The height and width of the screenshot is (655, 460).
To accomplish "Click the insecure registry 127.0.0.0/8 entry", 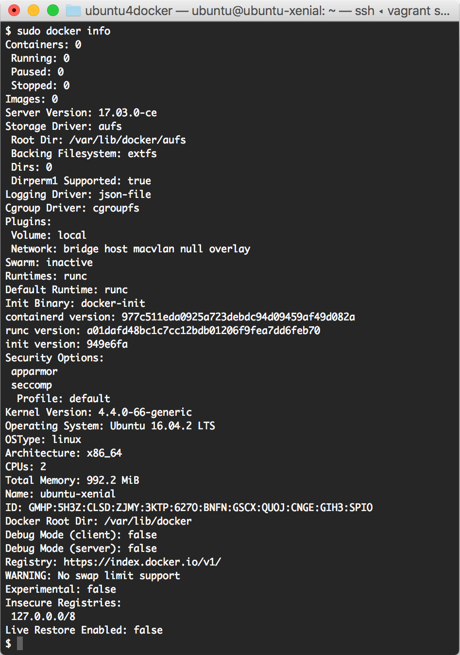I will pyautogui.click(x=43, y=617).
